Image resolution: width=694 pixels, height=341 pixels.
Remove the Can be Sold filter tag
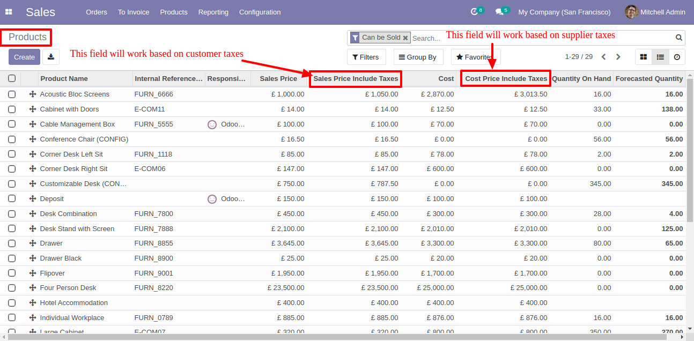(405, 38)
